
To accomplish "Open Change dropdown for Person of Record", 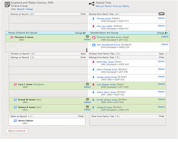I will coord(80,33).
